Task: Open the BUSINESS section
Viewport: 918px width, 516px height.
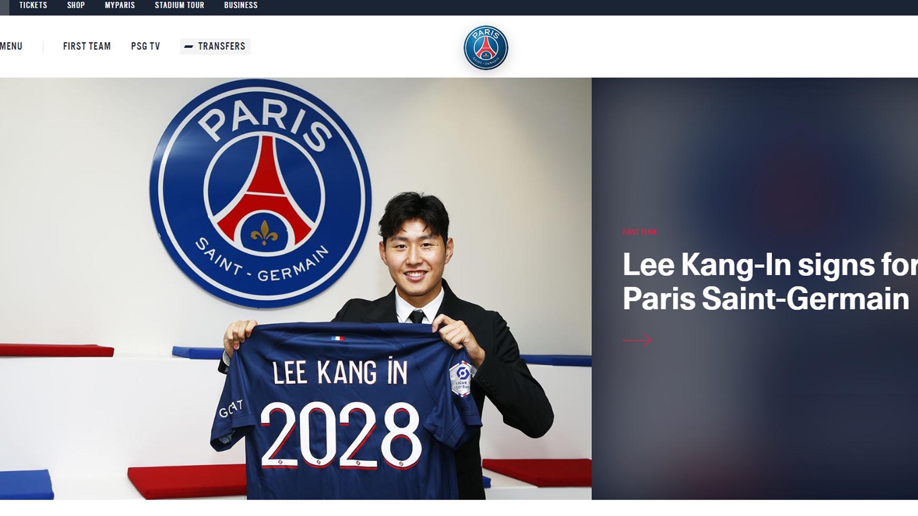Action: pos(241,5)
